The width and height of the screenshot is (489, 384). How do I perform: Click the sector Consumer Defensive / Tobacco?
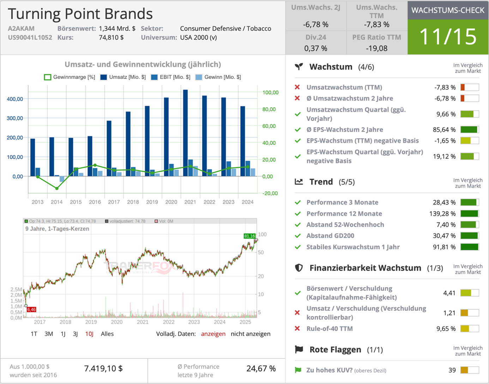(225, 29)
